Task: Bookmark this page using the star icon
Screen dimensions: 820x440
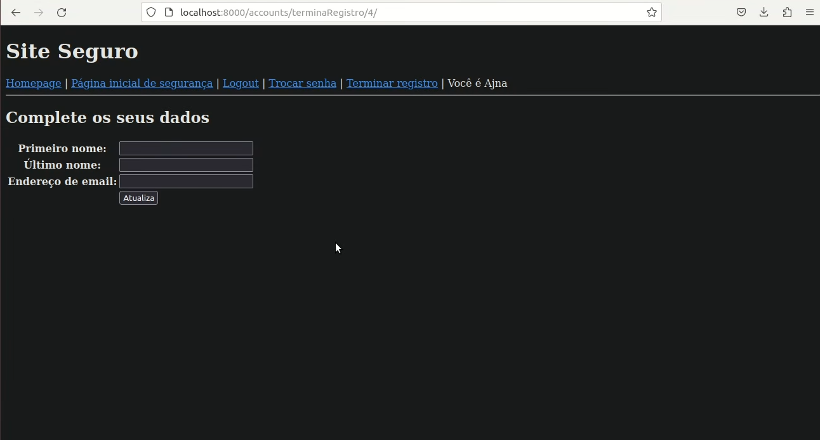Action: pyautogui.click(x=651, y=12)
